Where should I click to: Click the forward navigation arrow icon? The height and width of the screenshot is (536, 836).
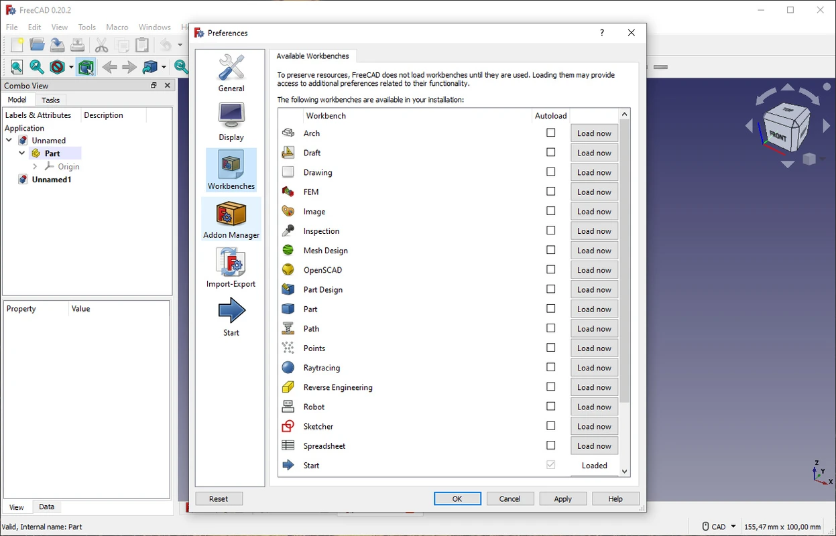[x=129, y=67]
